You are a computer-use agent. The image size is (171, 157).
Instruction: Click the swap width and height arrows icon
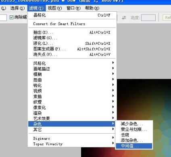click(124, 18)
